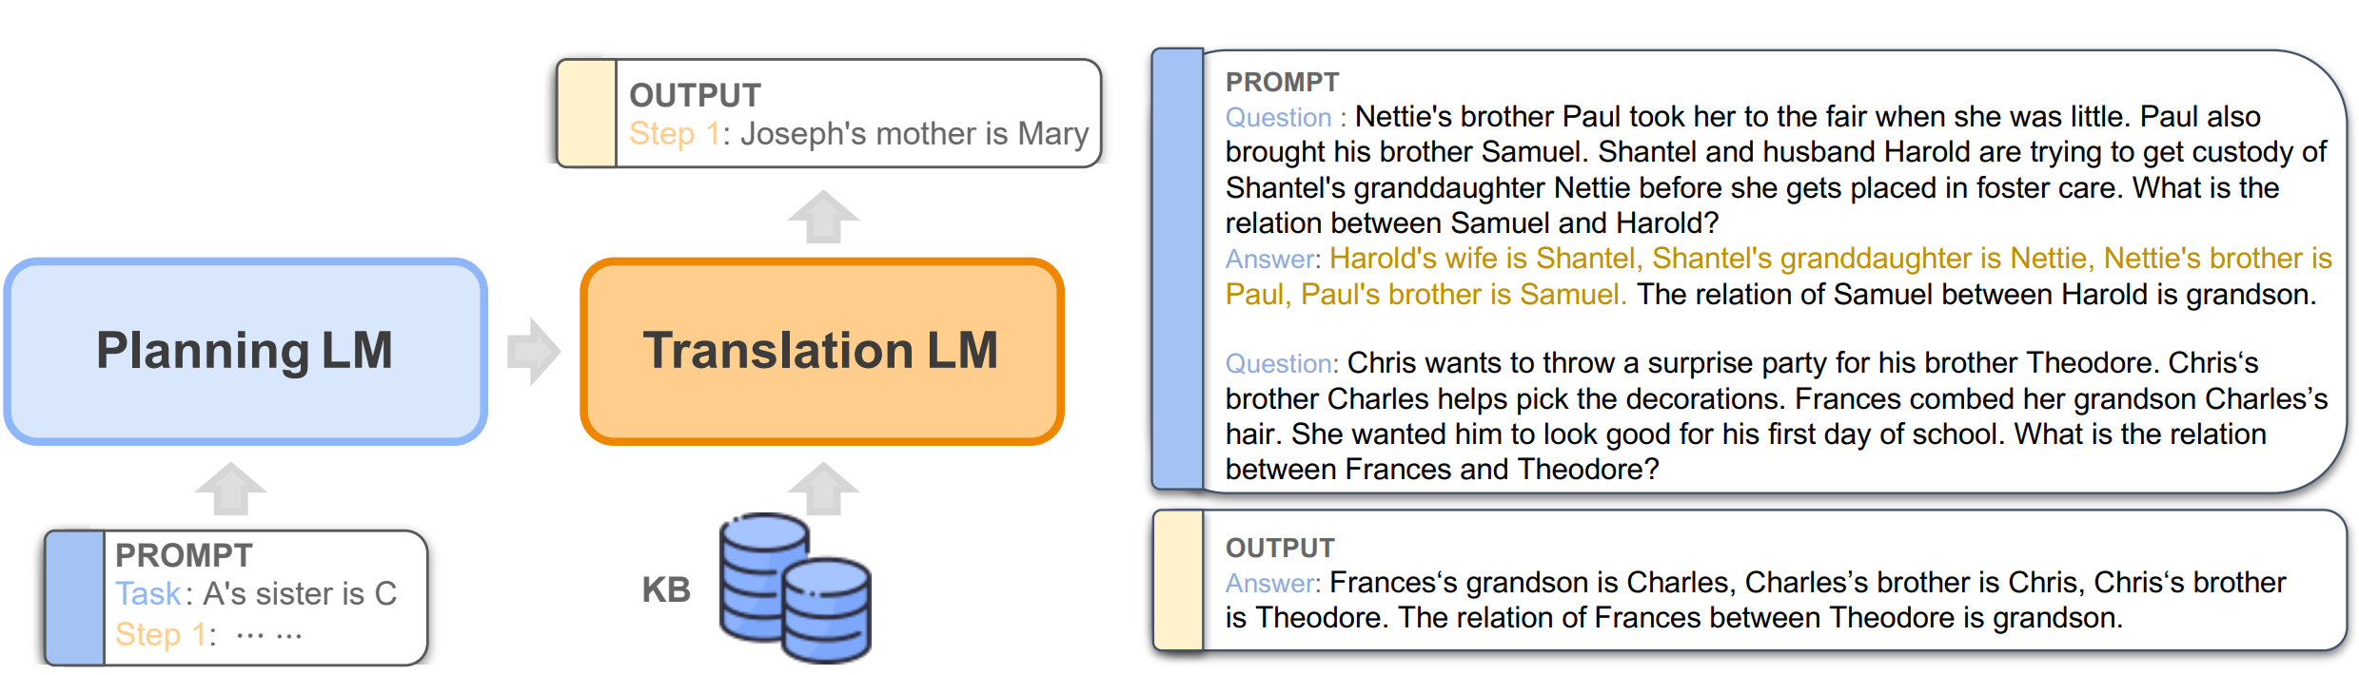The image size is (2359, 675).
Task: Click the 'Answer' label with Harold's wife text
Action: pyautogui.click(x=1269, y=259)
